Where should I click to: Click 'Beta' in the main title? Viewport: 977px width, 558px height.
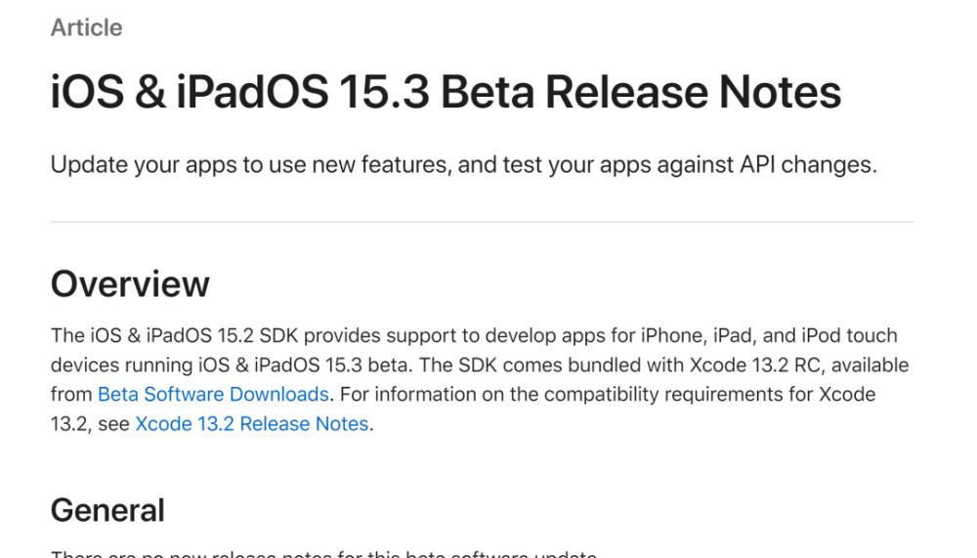[488, 92]
